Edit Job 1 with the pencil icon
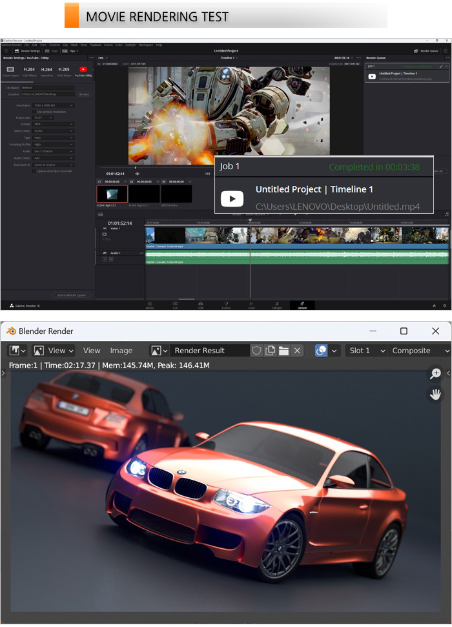The width and height of the screenshot is (452, 627). pyautogui.click(x=442, y=67)
